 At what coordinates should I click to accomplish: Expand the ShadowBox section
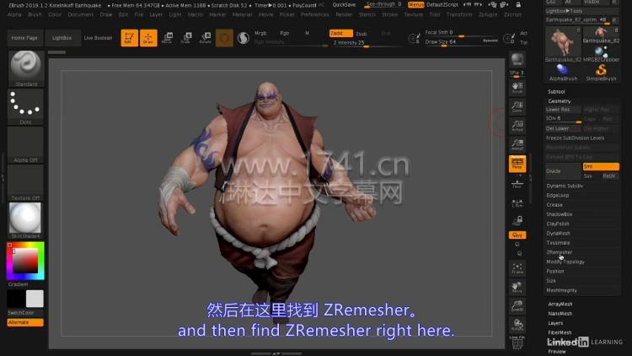pos(559,214)
